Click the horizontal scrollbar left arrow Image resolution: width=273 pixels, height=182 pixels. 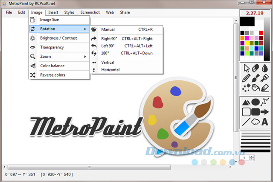click(4, 167)
